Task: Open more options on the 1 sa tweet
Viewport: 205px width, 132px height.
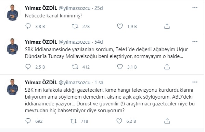Action: coord(195,82)
